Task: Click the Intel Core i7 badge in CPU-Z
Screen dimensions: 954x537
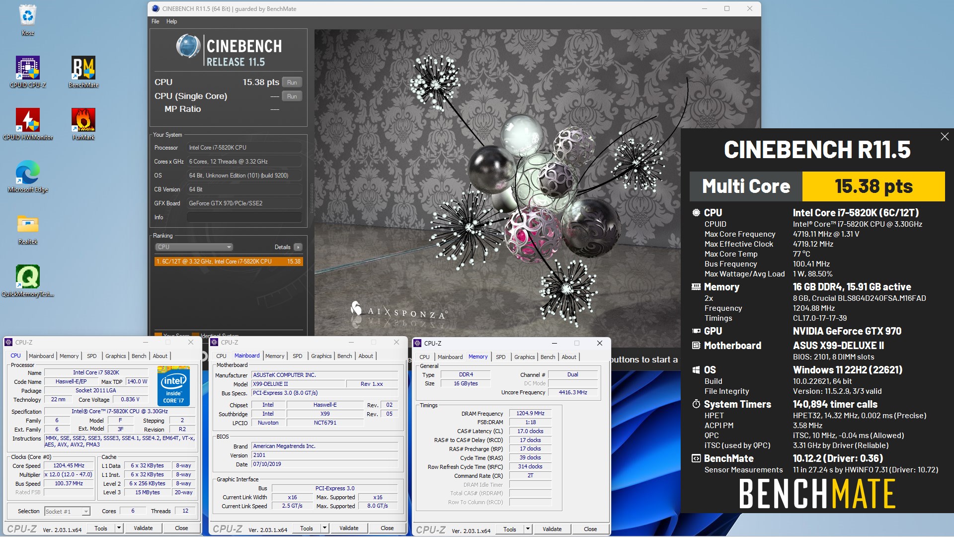Action: 173,386
